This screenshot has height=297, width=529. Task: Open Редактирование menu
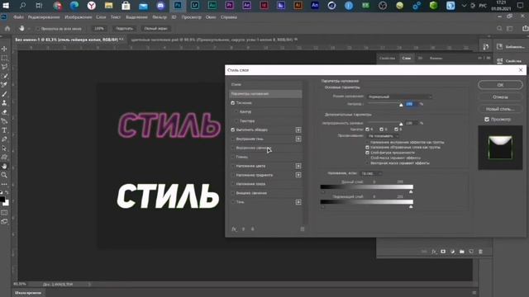44,17
